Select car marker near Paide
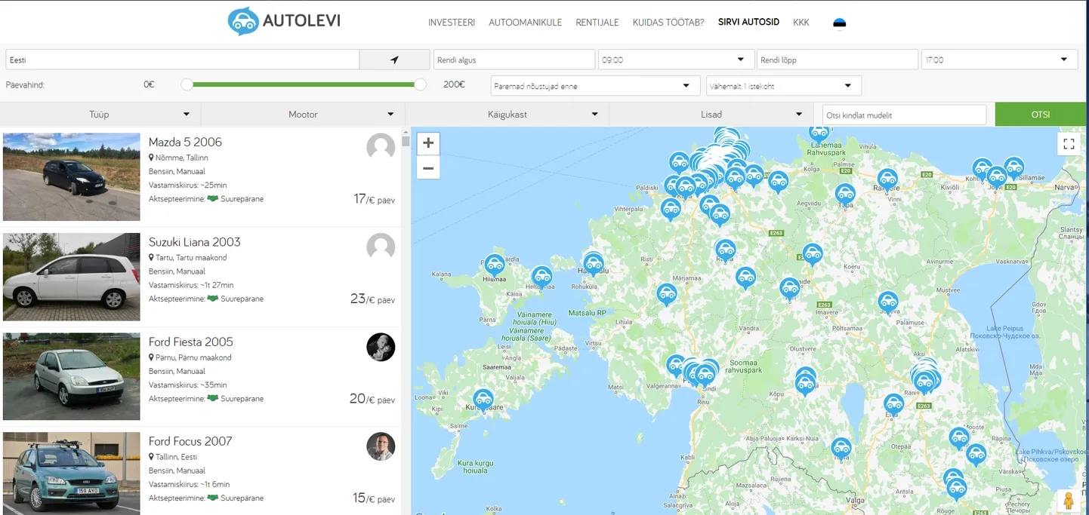Image resolution: width=1089 pixels, height=515 pixels. (x=790, y=289)
